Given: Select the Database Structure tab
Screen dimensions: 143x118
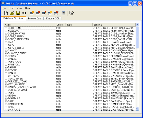Looking at the screenshot, I should [13, 18].
